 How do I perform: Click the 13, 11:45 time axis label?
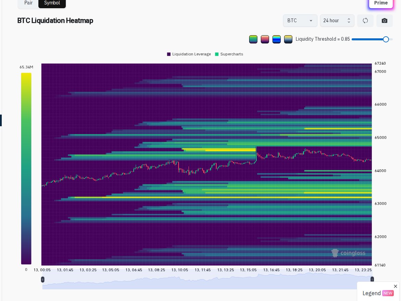pos(203,270)
